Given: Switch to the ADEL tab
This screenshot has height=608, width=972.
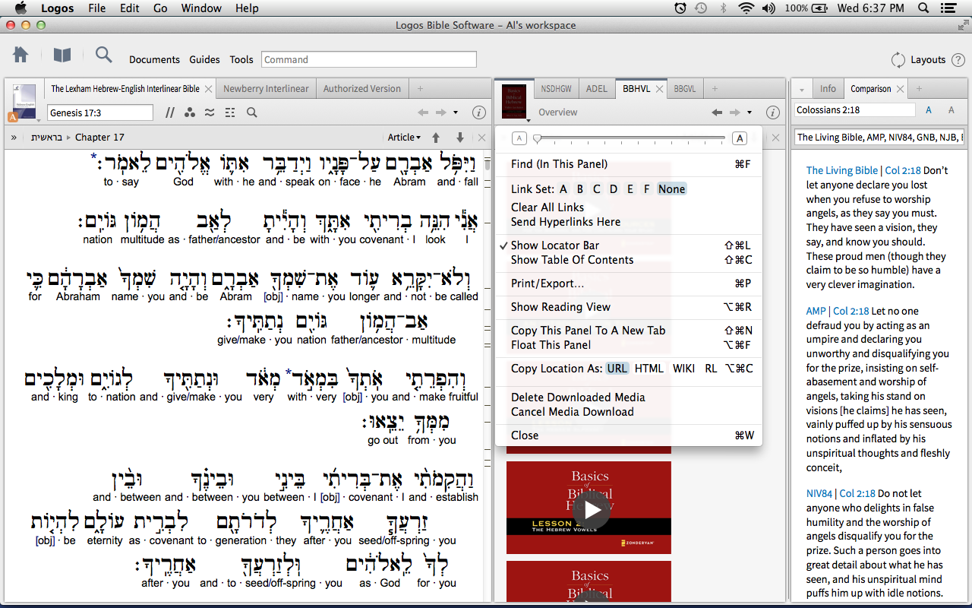Looking at the screenshot, I should point(597,89).
